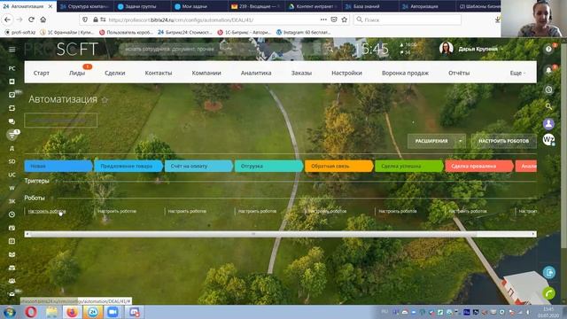Open the PC item in the left sidebar
The width and height of the screenshot is (567, 319).
pos(12,68)
